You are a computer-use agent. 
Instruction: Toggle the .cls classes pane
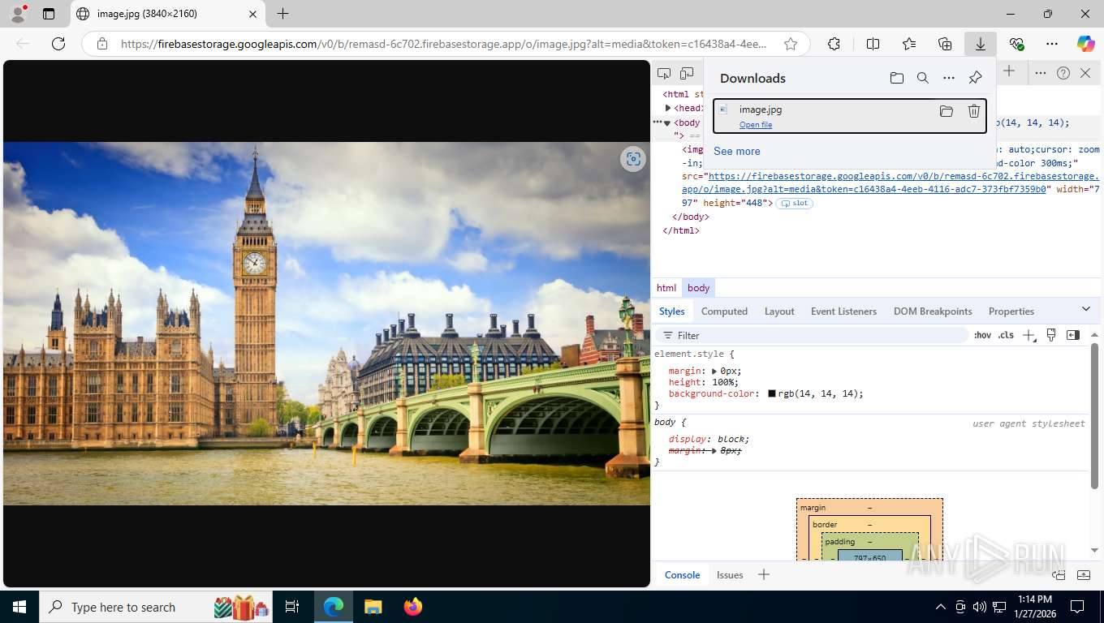click(1006, 335)
